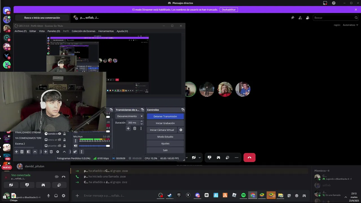Open the Desvanecimiento transition dropdown
Screen dimensions: 361x203
(129, 116)
